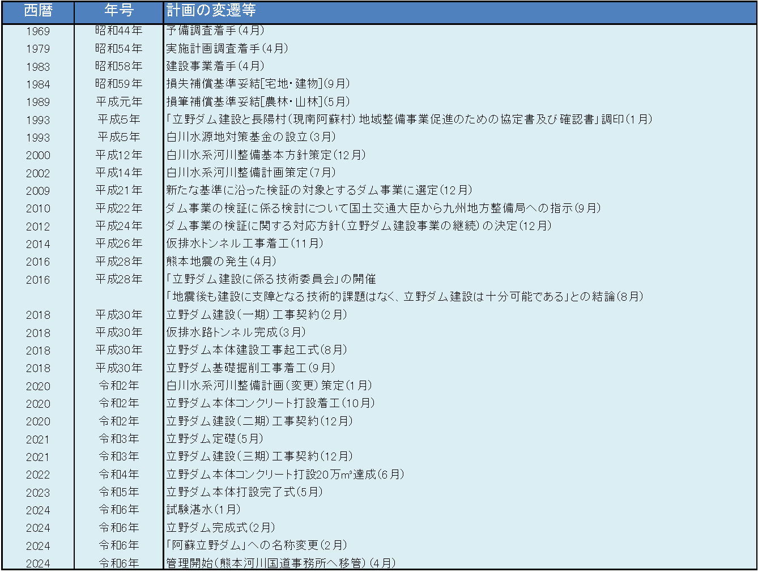Select the 平成14年 era cell

coord(119,173)
